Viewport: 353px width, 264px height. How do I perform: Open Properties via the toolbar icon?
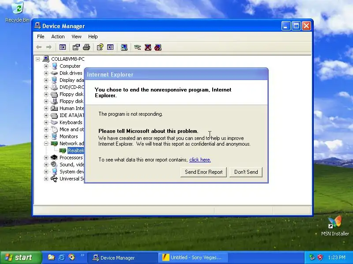pyautogui.click(x=76, y=47)
